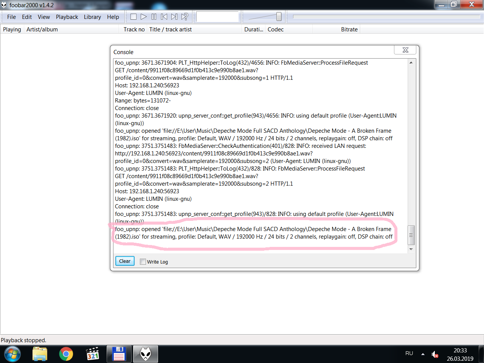484x363 pixels.
Task: Click the console scroll down arrow
Action: (x=411, y=250)
